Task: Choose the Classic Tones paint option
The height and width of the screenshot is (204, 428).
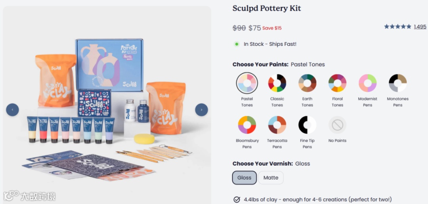Action: 277,83
